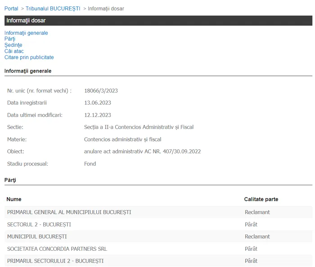Select PRIMARUL GENERAL AL MUNICIPIULUI BUCUREȘTI row
The height and width of the screenshot is (267, 315).
coord(158,212)
